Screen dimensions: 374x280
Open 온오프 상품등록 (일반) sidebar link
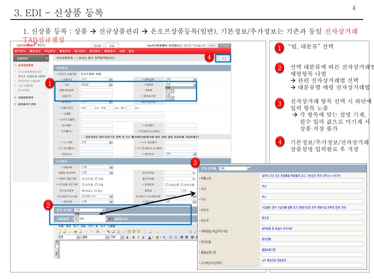coord(32,77)
